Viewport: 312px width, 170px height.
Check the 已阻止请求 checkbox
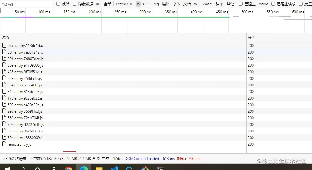click(273, 4)
